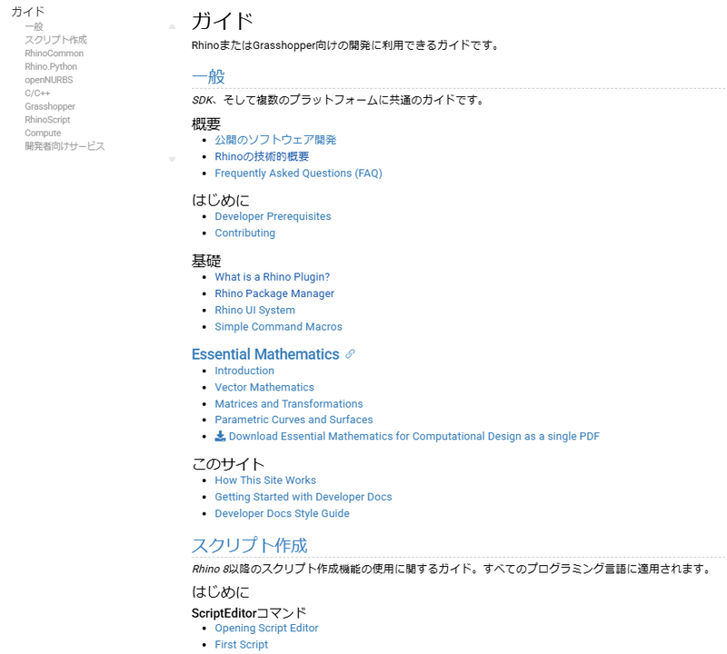727x654 pixels.
Task: Click the ガイド sidebar heading
Action: [28, 12]
